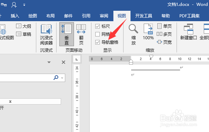209x132 pixels.
Task: Choose 单页 single page zoom
Action: tap(164, 26)
